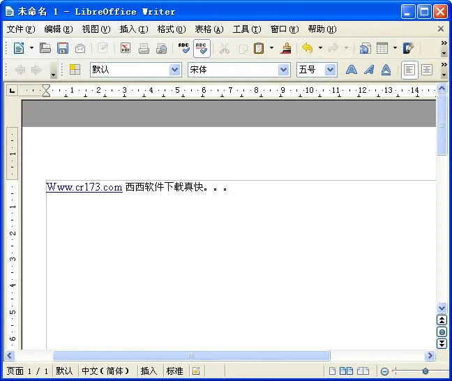This screenshot has height=381, width=452.
Task: Click the navigate Forward arrow
Action: point(36,70)
